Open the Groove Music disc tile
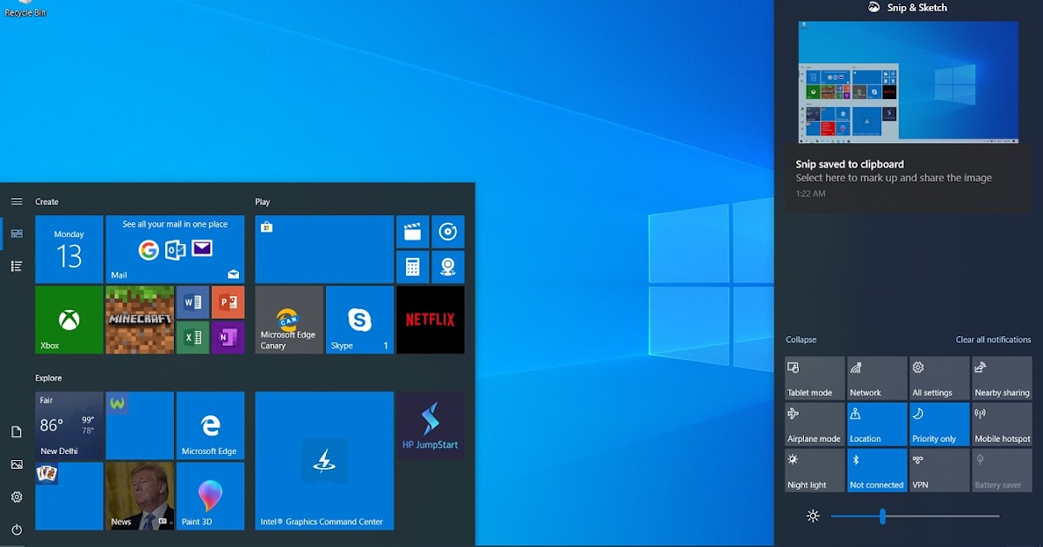The width and height of the screenshot is (1043, 547). click(448, 232)
